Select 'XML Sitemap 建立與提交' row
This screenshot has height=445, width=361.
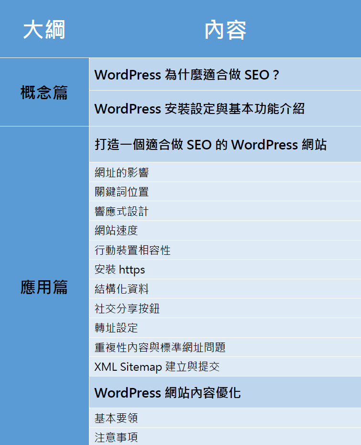pos(157,367)
